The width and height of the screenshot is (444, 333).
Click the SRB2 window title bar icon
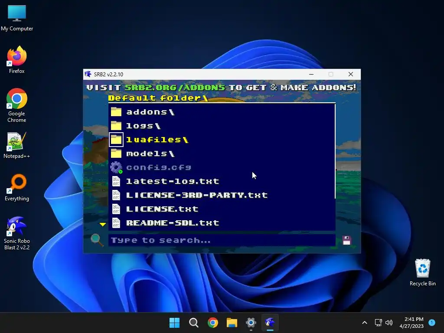(x=88, y=74)
